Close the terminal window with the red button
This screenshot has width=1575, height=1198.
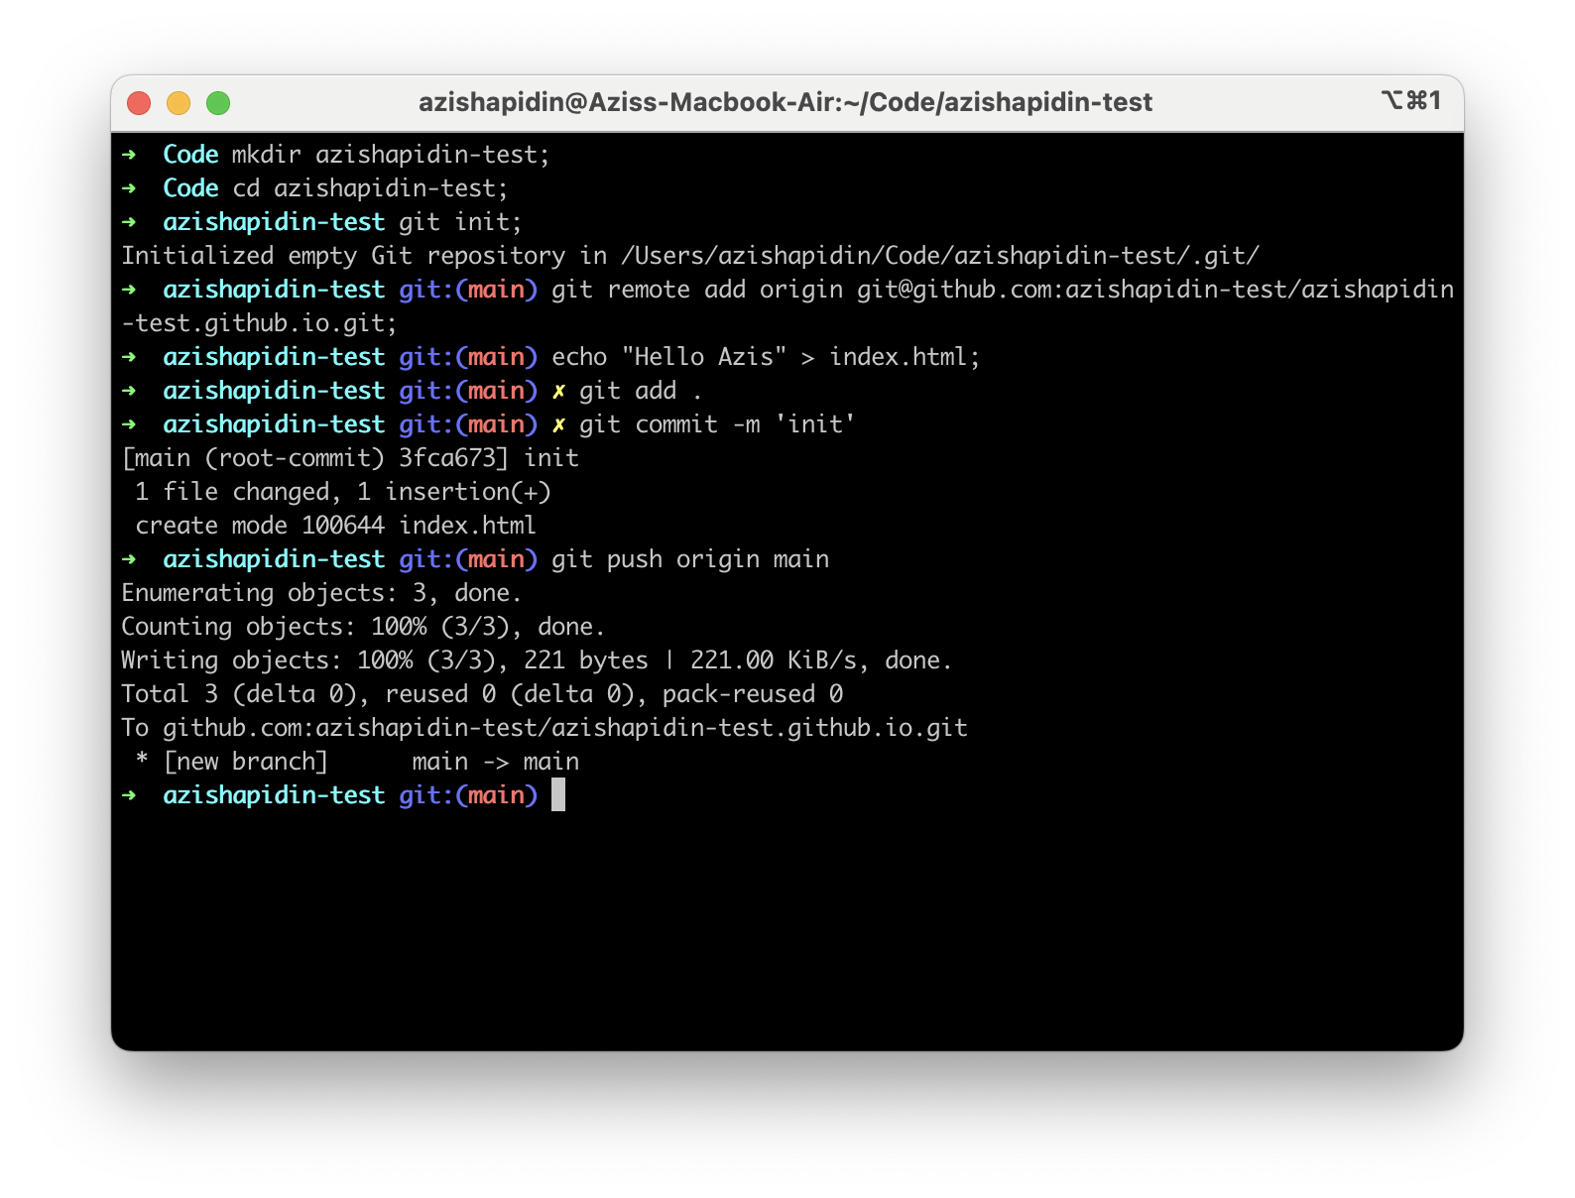tap(139, 103)
